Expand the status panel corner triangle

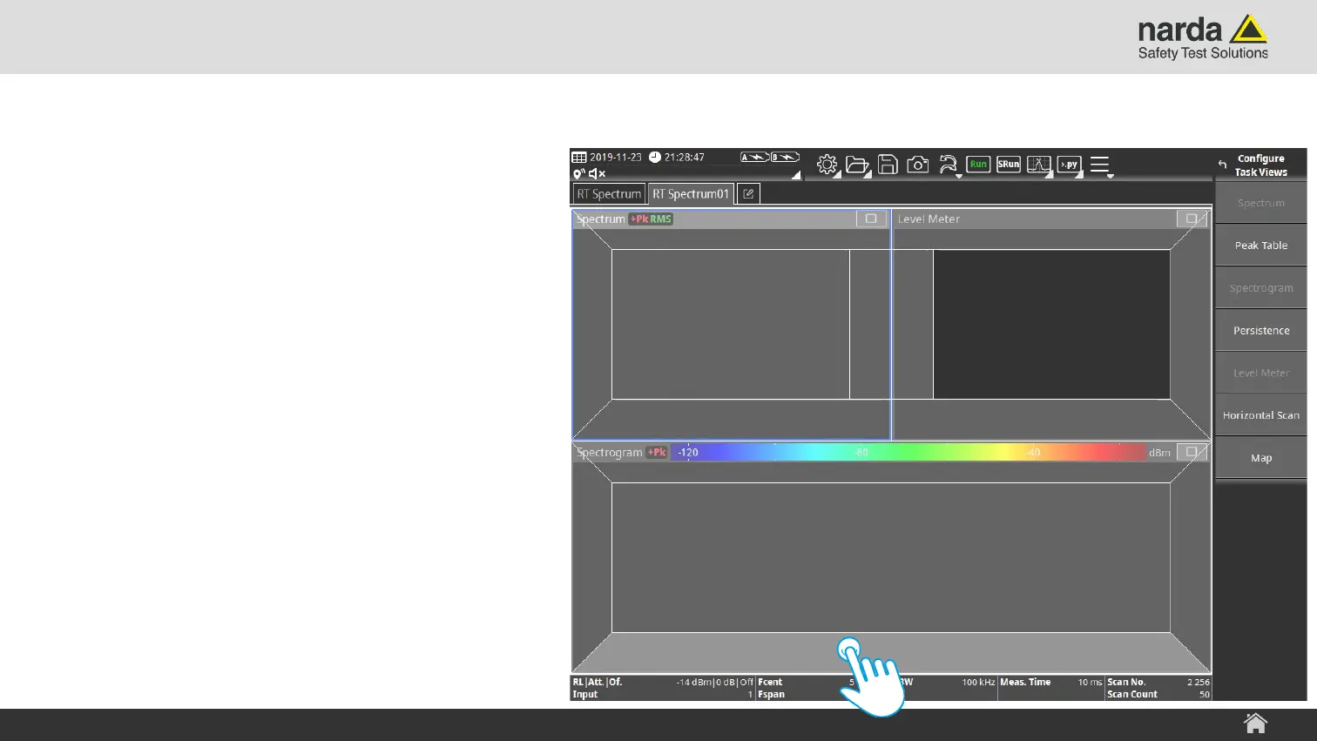796,175
